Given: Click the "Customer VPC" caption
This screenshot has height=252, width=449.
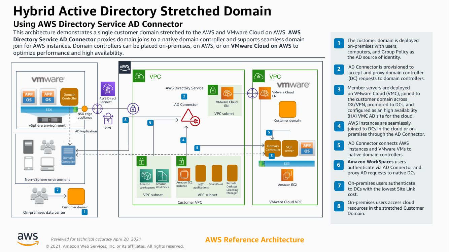Looking at the screenshot, I should pyautogui.click(x=191, y=202).
